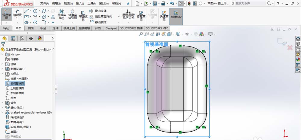Select the Ellipse sketch tool
301x140 pixels.
pos(44,17)
